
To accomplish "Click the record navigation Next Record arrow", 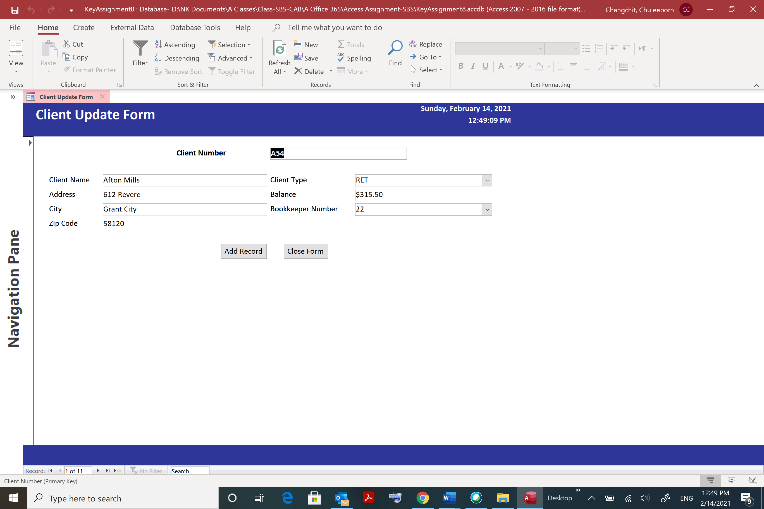I will tap(98, 470).
